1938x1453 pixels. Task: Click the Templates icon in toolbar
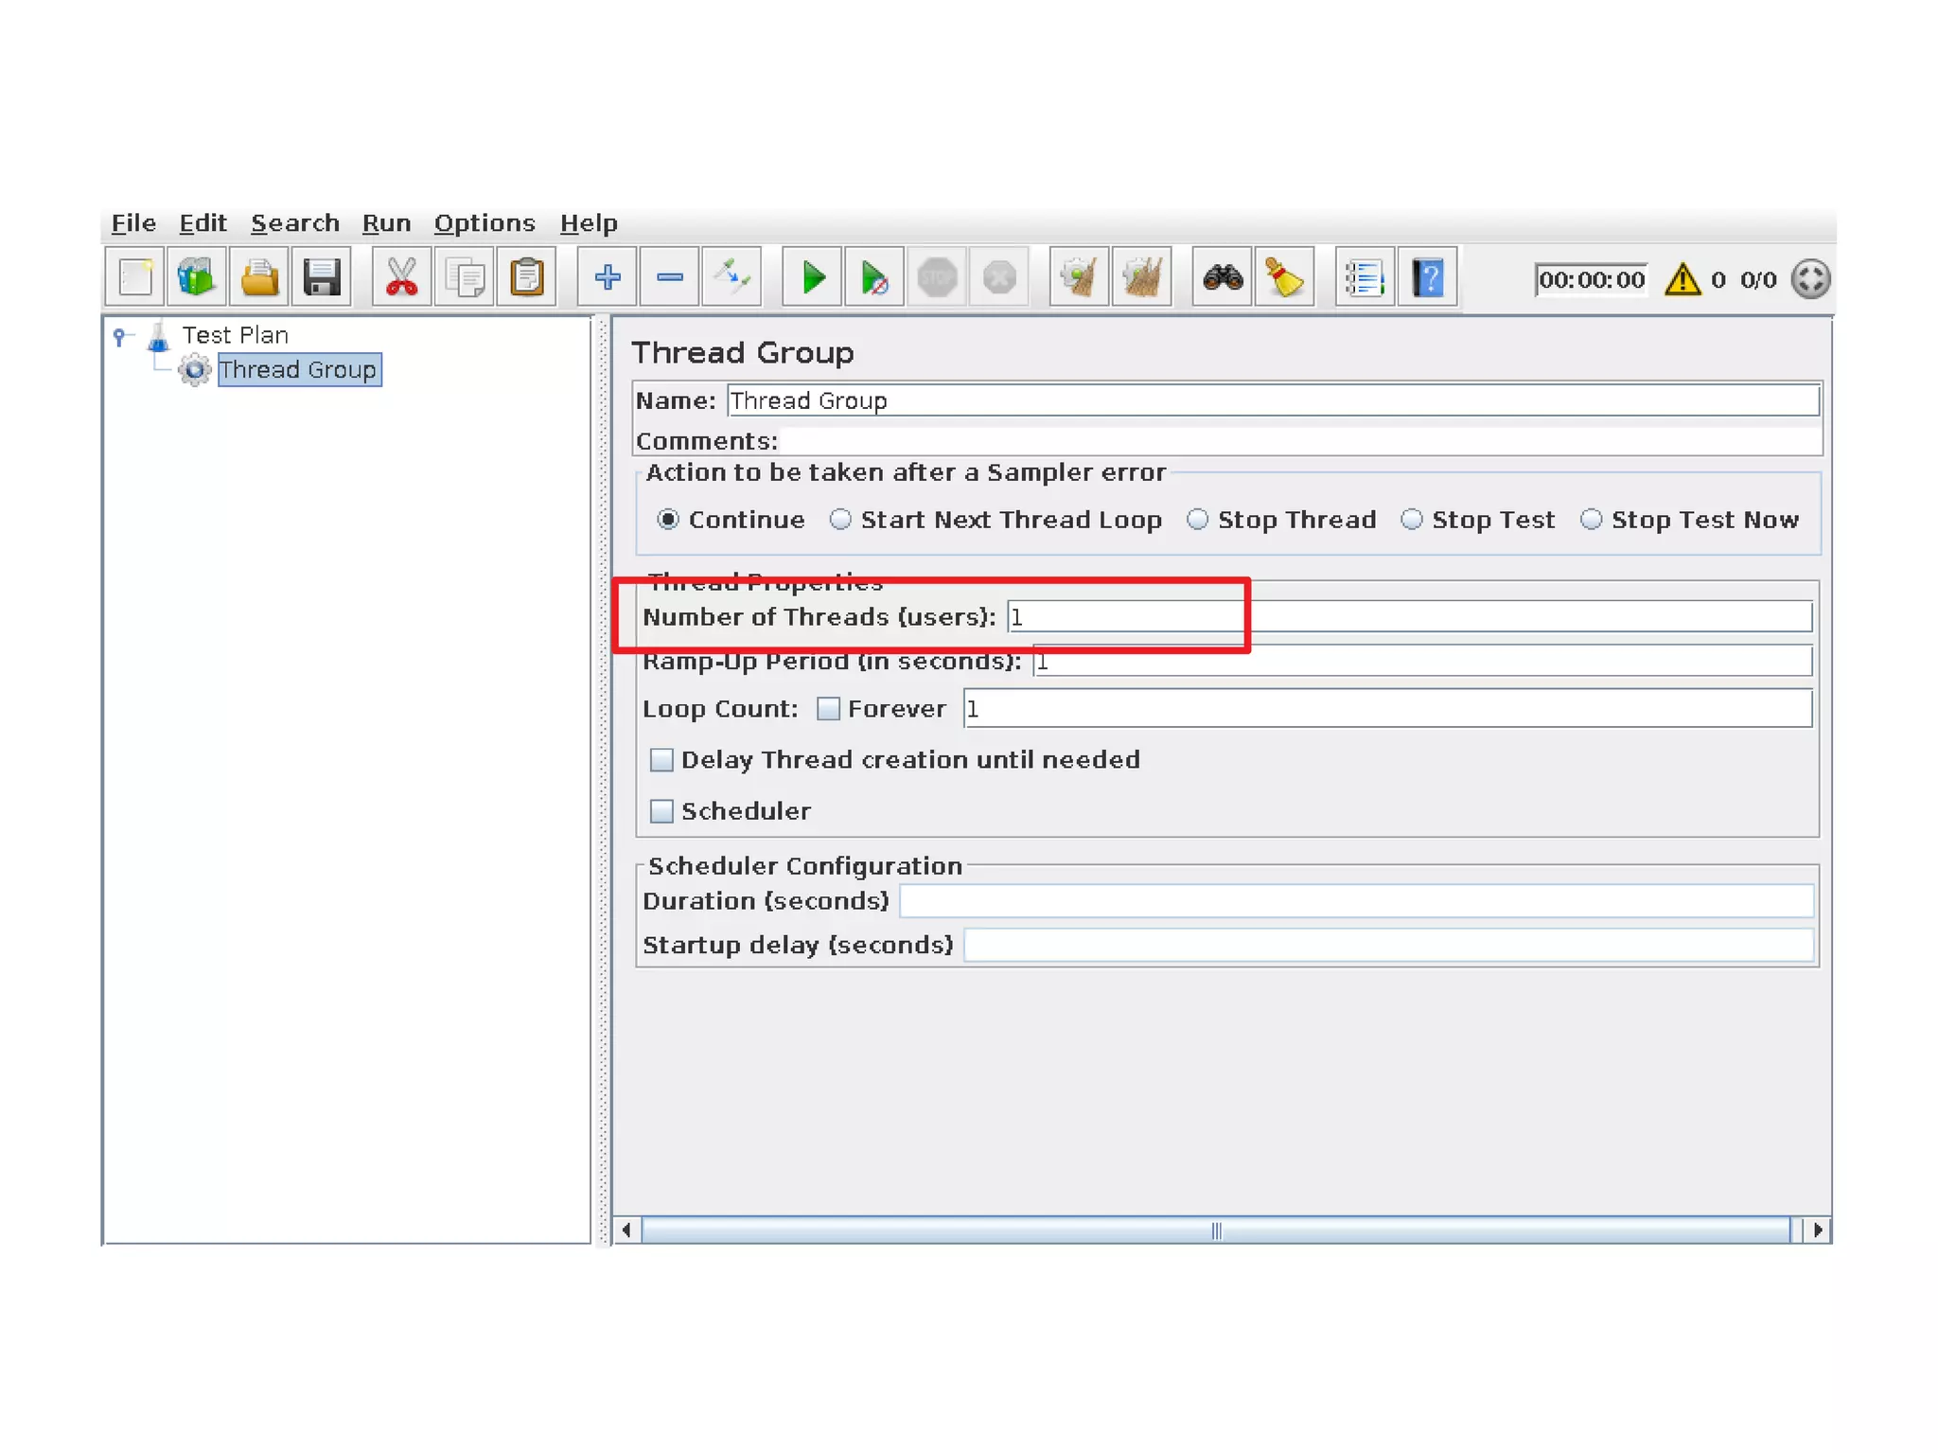(197, 278)
